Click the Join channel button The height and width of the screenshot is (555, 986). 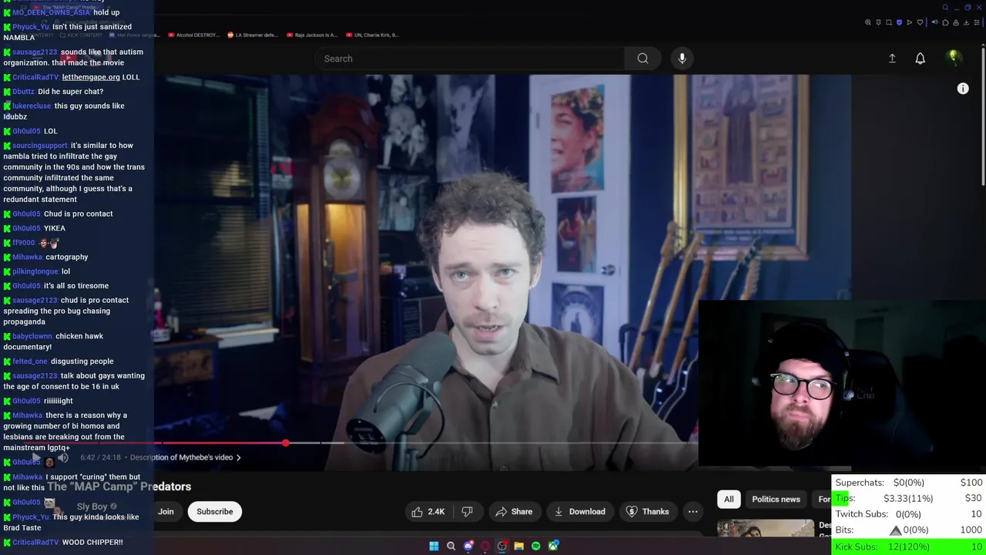tap(166, 512)
